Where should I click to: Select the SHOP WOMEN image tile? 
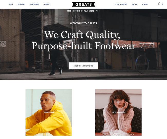pyautogui.click(x=118, y=112)
